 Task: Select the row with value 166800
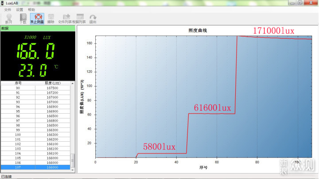pyautogui.click(x=35, y=121)
